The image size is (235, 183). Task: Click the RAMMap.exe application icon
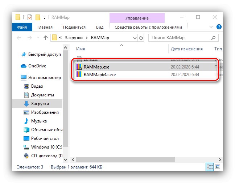[79, 67]
